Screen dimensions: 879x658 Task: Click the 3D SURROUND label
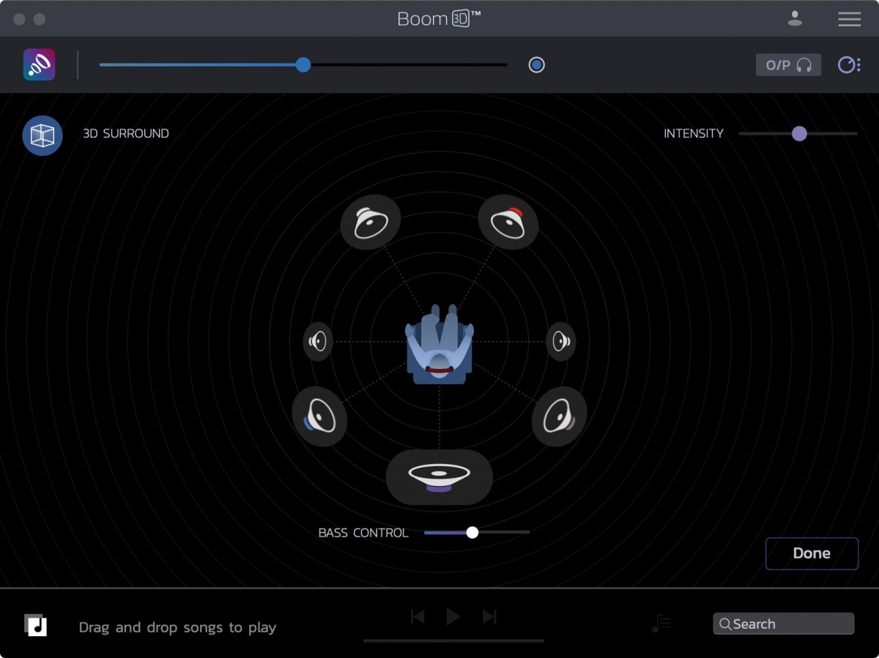click(126, 133)
